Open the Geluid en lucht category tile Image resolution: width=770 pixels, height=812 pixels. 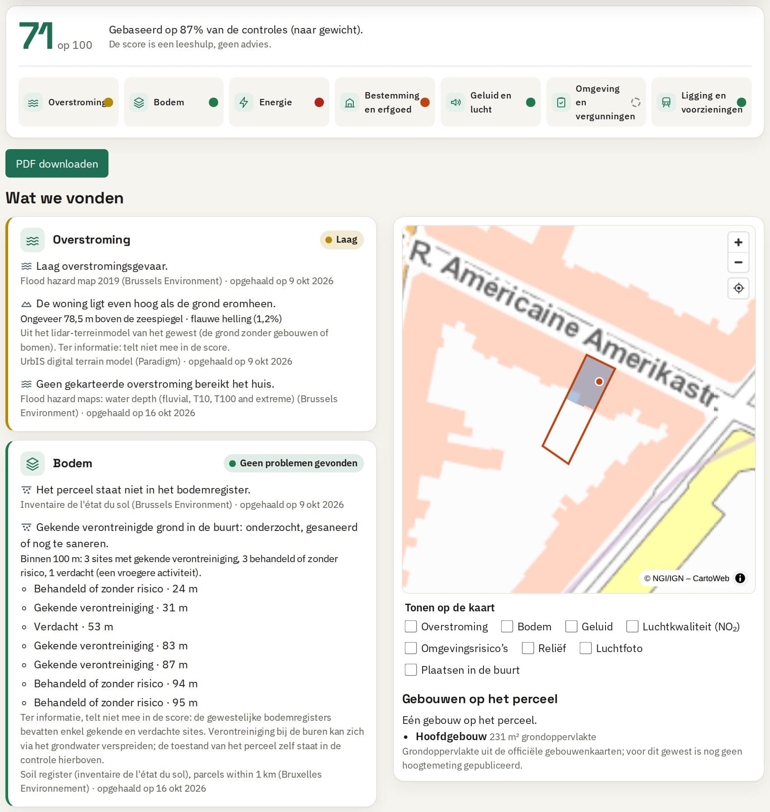click(x=490, y=102)
